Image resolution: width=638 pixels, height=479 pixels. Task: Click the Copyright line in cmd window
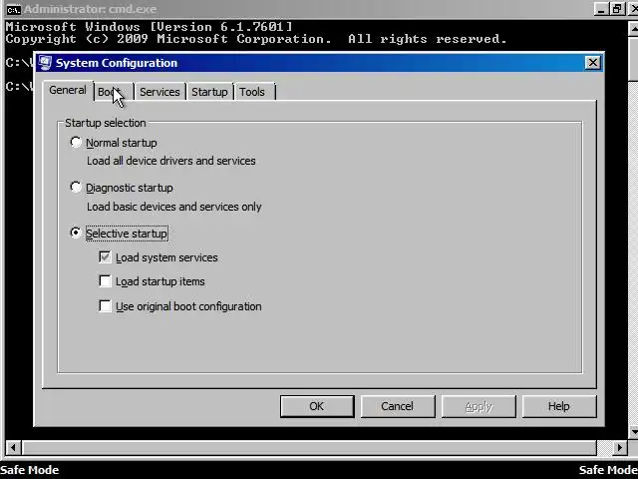pos(256,39)
